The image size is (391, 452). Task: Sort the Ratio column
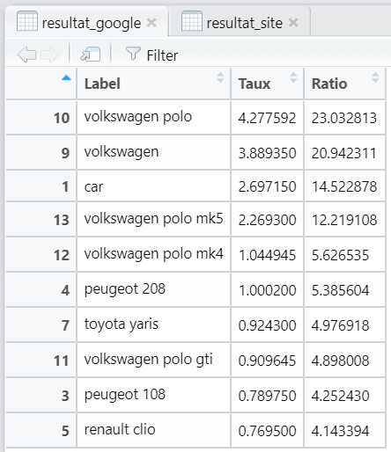[375, 77]
